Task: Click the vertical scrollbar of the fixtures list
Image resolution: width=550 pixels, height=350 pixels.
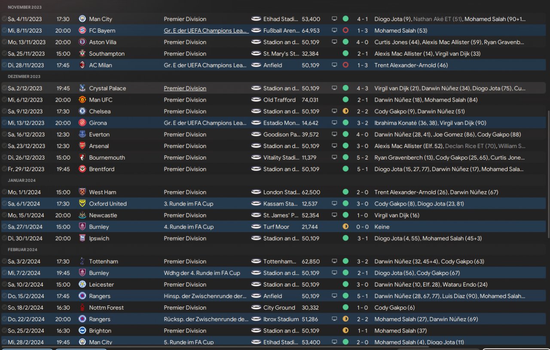Action: click(x=548, y=174)
